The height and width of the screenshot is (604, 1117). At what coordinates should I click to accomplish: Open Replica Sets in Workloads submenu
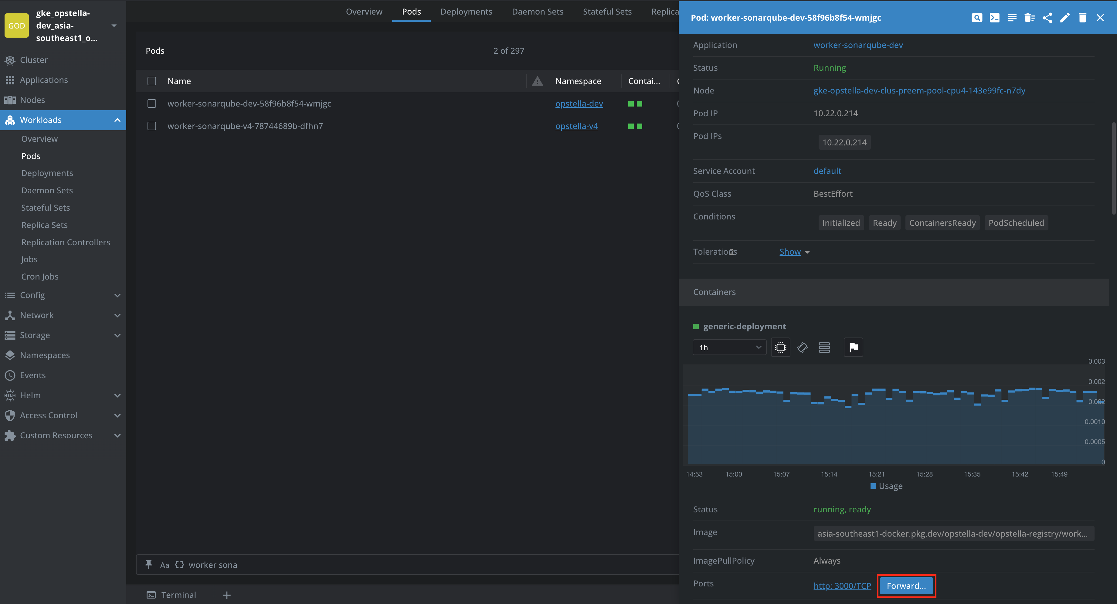click(x=44, y=225)
